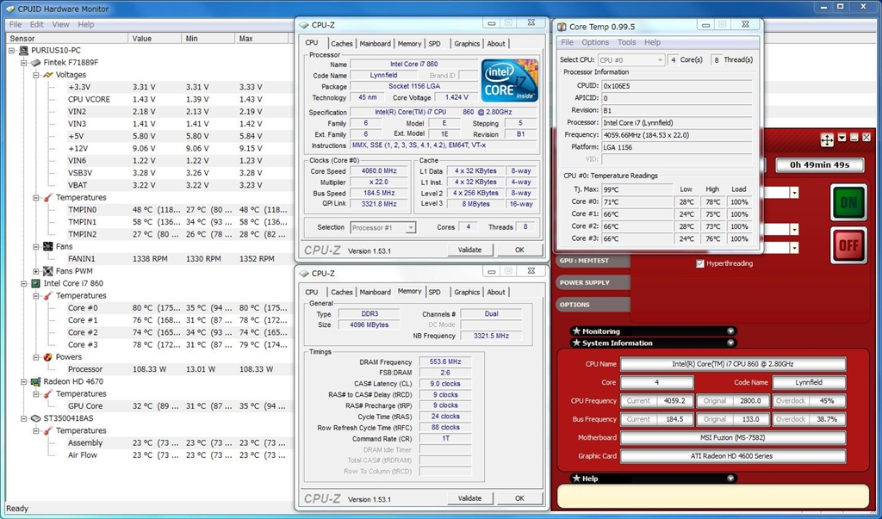882x519 pixels.
Task: Click the green ON power icon
Action: click(848, 202)
